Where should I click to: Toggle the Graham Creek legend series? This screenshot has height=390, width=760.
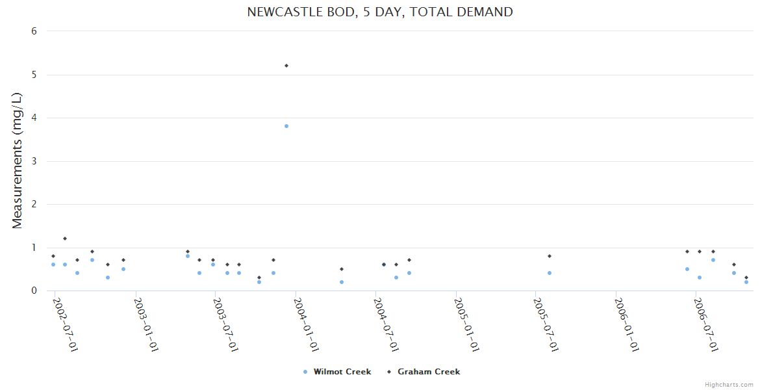point(428,372)
